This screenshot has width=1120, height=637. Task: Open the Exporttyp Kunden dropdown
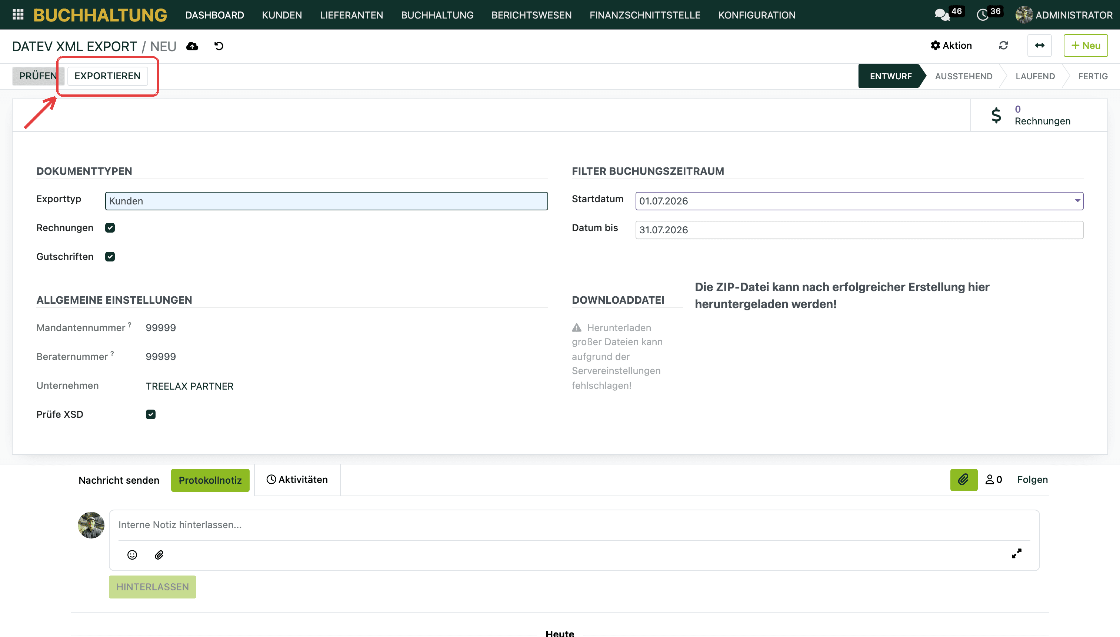tap(326, 201)
